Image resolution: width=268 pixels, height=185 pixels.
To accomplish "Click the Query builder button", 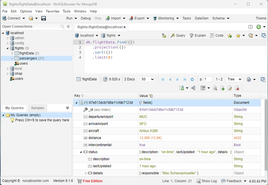I will (178, 35).
